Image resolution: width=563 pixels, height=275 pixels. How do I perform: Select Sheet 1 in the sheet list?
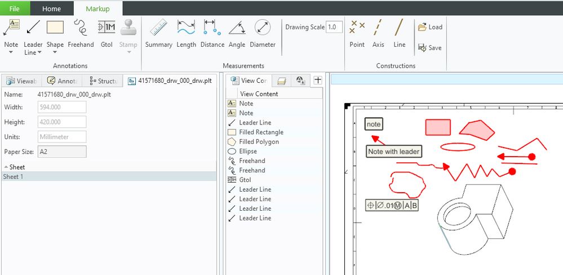click(x=14, y=177)
